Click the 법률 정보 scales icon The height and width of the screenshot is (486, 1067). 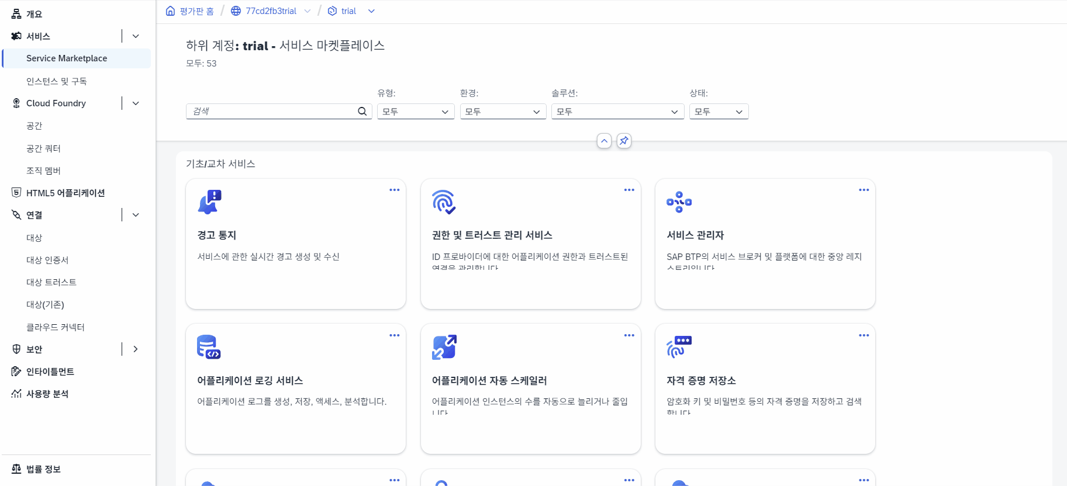click(16, 469)
